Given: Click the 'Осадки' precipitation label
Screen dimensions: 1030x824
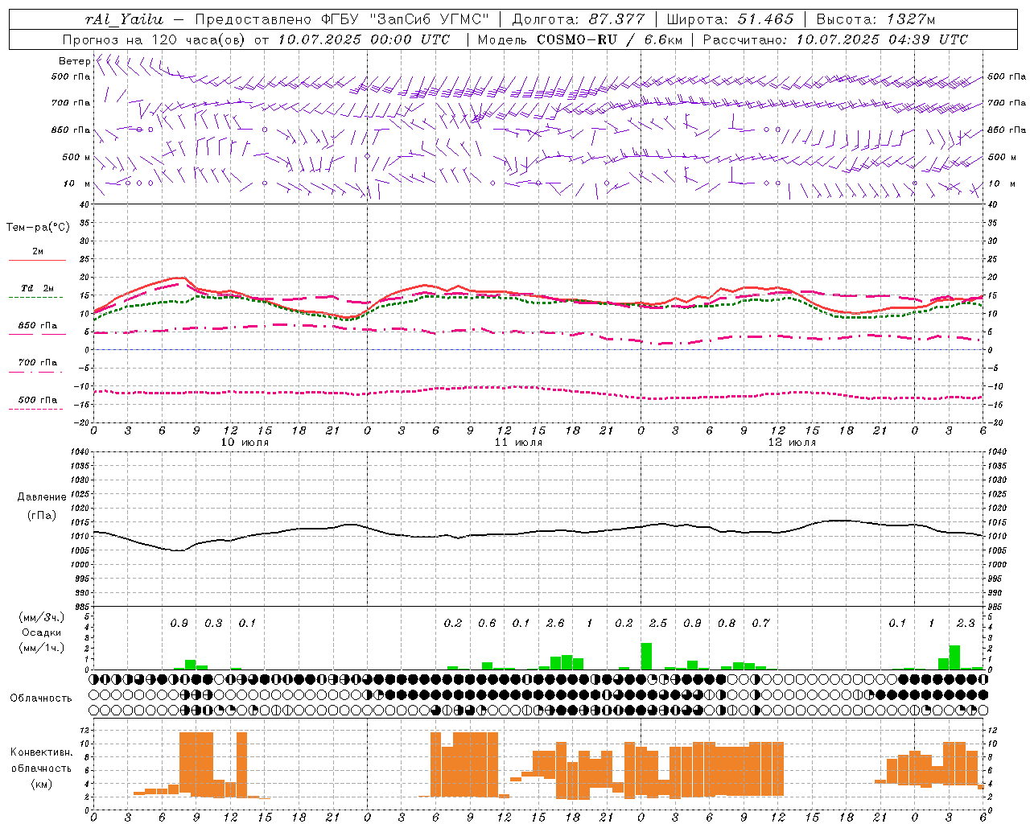Looking at the screenshot, I should click(x=42, y=632).
